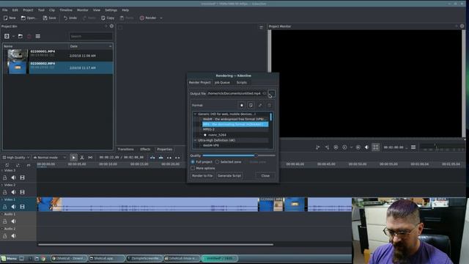Viewport: 469px width, 264px height.
Task: Mute audio on Video 3 track
Action: 13,177
